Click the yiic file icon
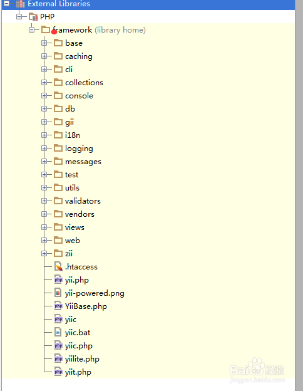 (x=58, y=319)
